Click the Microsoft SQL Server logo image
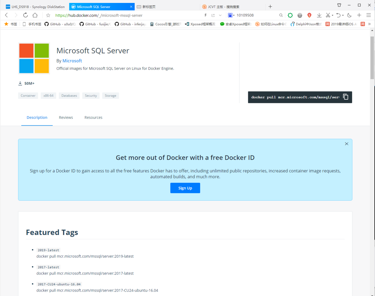 (34, 58)
